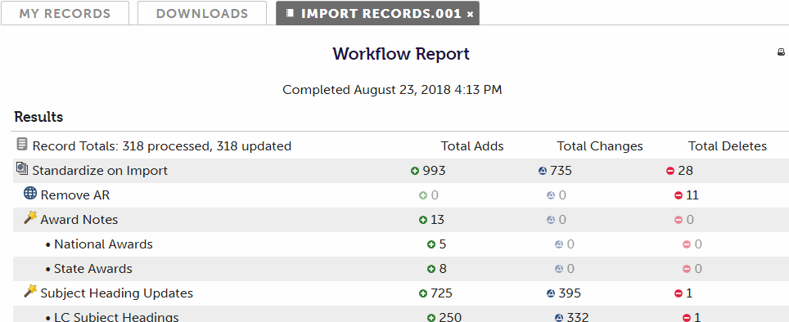Click the value 735 under Total Changes
Screen dimensions: 789x322
point(561,171)
